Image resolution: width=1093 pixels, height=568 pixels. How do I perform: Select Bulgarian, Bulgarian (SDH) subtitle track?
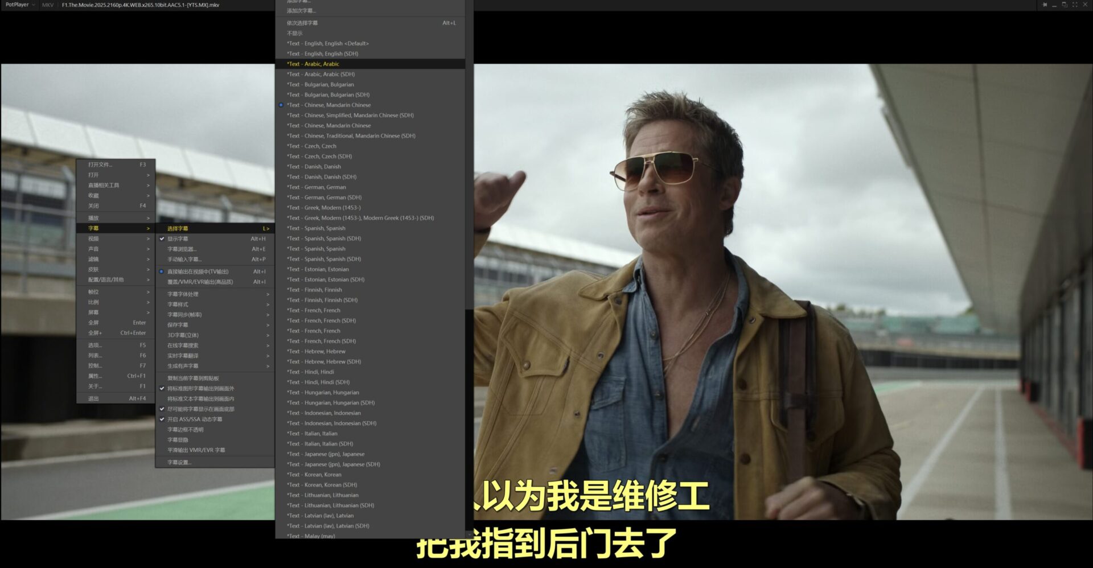(370, 94)
